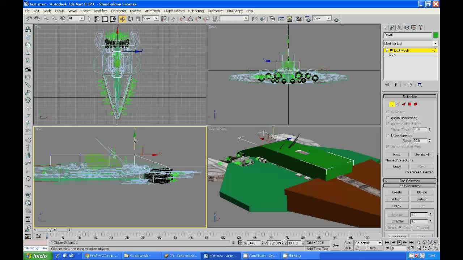
Task: Toggle Set Key animation mode
Action: tap(348, 248)
